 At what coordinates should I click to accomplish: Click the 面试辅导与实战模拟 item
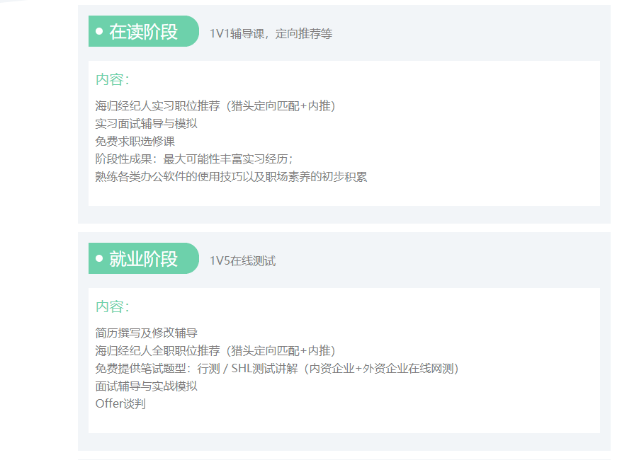(x=146, y=386)
